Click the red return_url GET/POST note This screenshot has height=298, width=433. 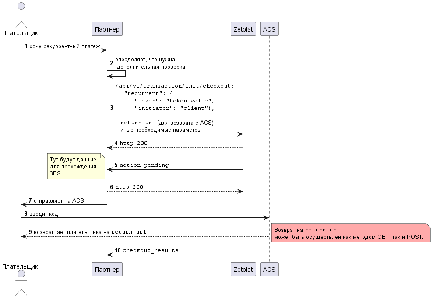point(350,233)
